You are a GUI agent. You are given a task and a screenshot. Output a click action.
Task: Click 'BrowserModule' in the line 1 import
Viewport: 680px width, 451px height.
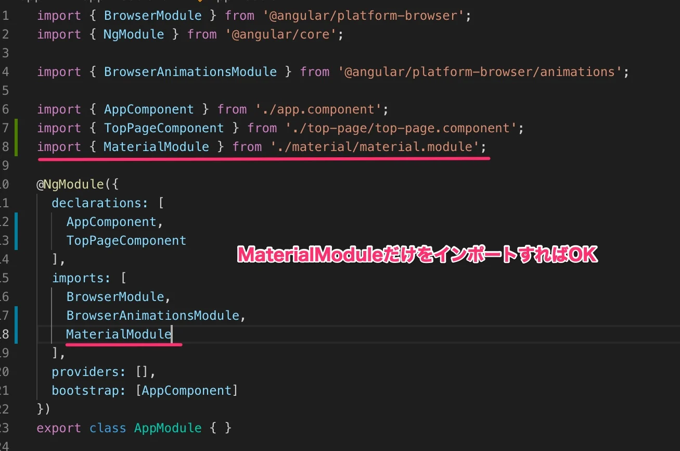153,16
